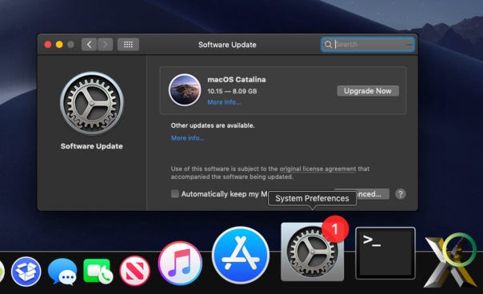This screenshot has height=294, width=483.
Task: Launch iTunes from the dock
Action: [180, 263]
